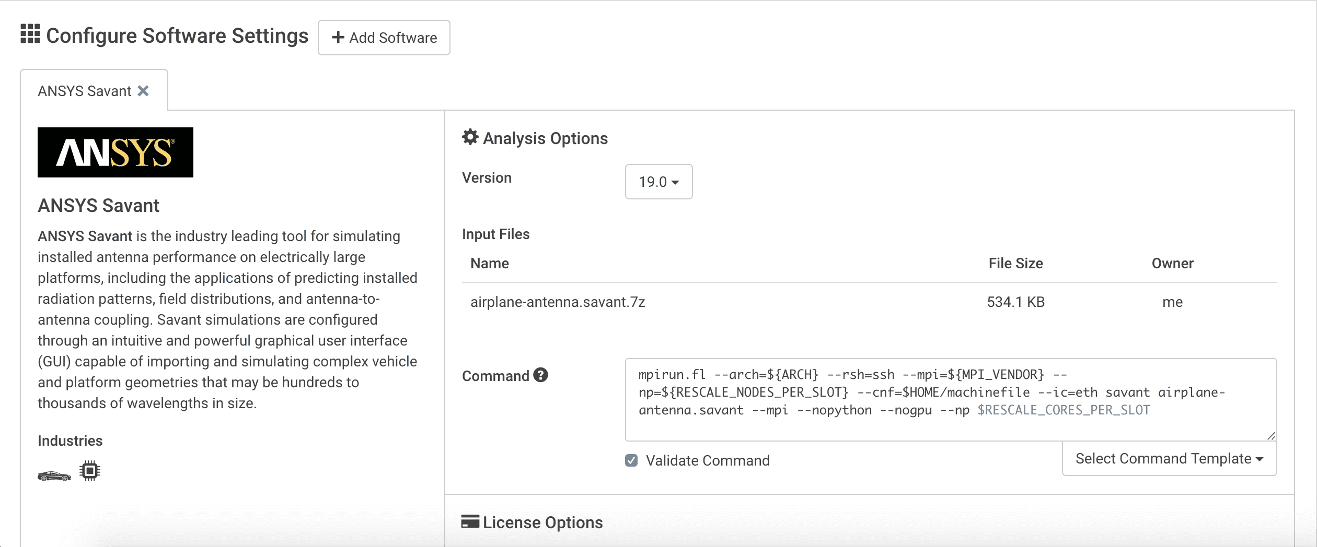Viewport: 1317px width, 547px height.
Task: Click the License Options section heading
Action: point(542,522)
